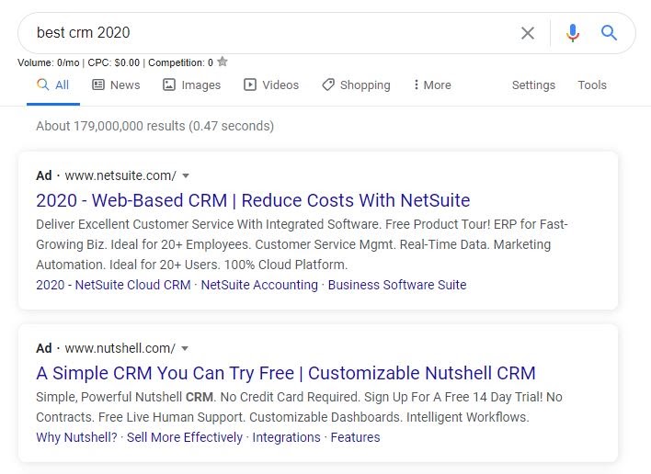Open the Business Software Suite sitelink
Screen dimensions: 651x474
point(397,285)
